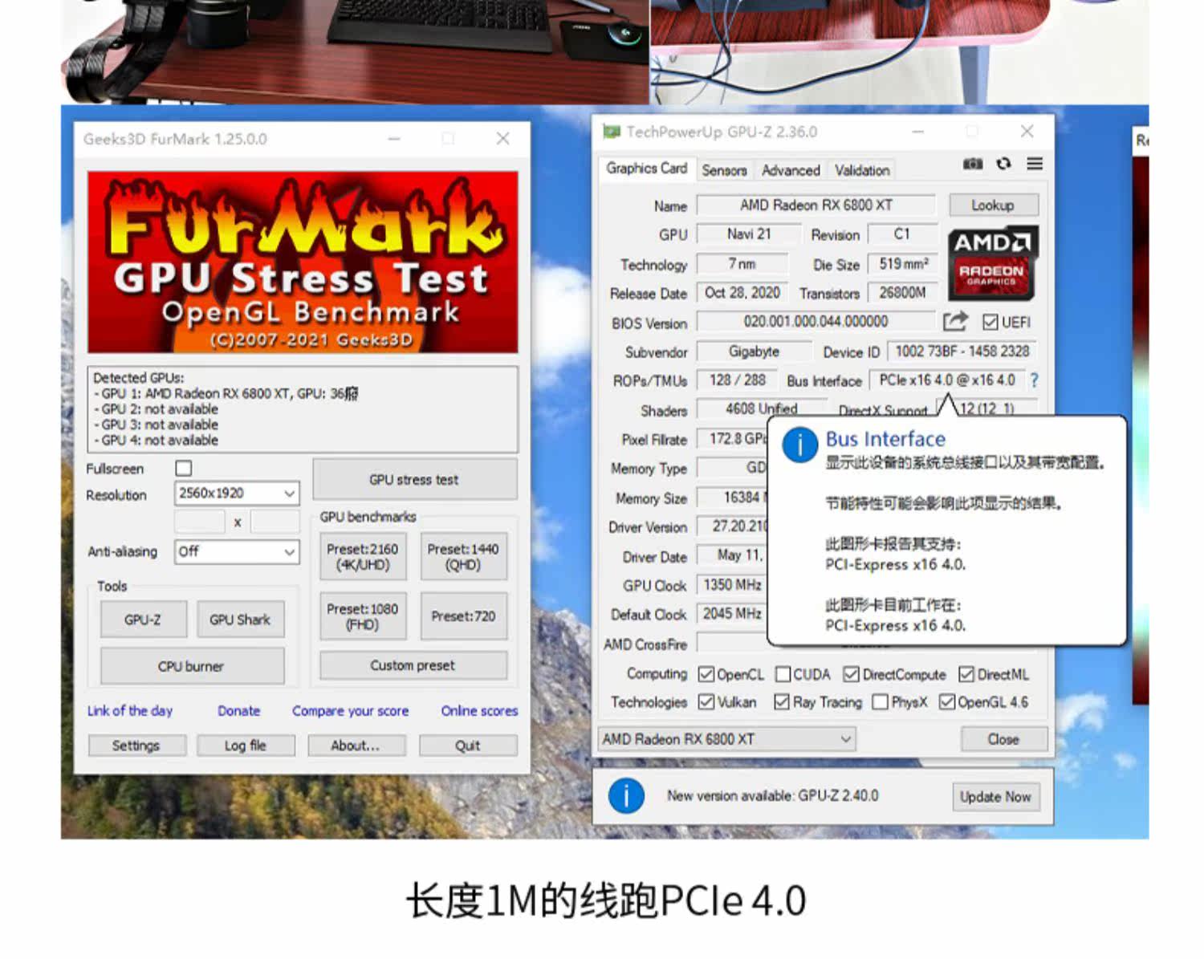Close the FurMark window
Viewport: 1204px width, 959px height.
point(503,139)
